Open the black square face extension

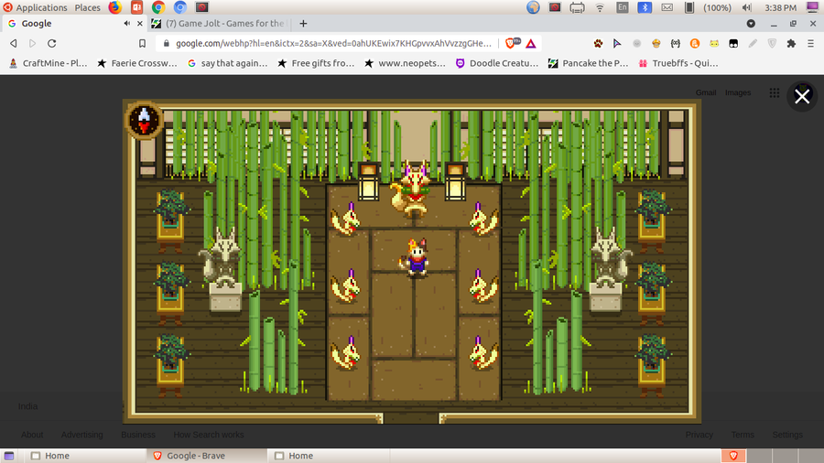733,44
